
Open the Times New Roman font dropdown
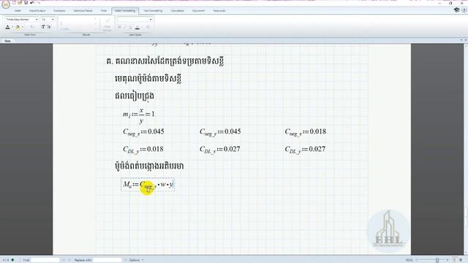pos(22,20)
